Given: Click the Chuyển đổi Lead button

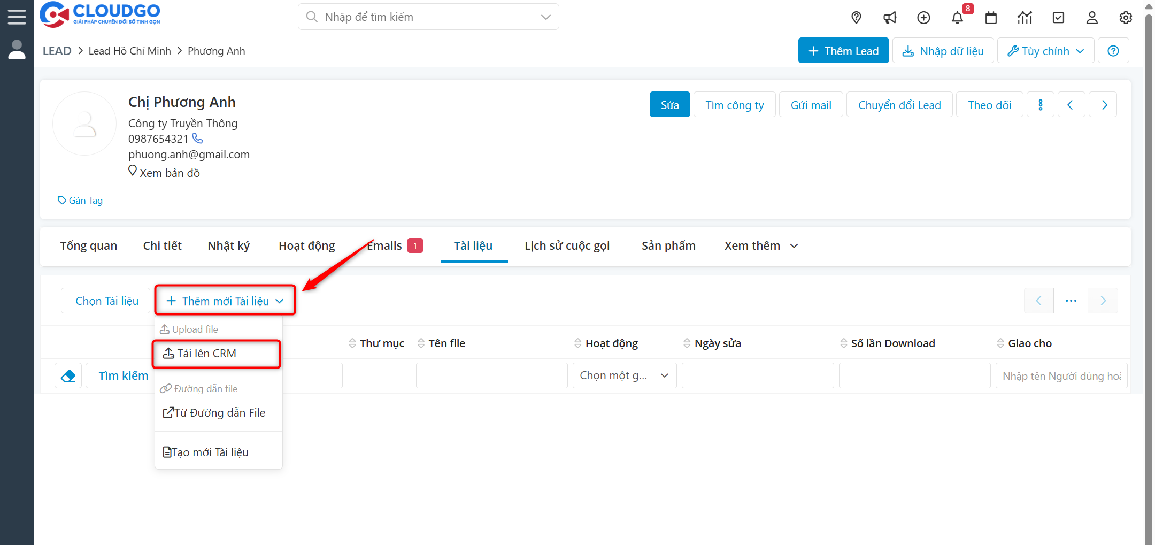Looking at the screenshot, I should click(x=899, y=104).
